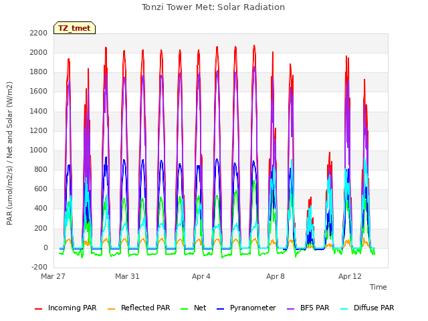Viewport: 428px width, 321px height.
Task: Click the 2000 y-axis tick label
Action: pos(39,52)
